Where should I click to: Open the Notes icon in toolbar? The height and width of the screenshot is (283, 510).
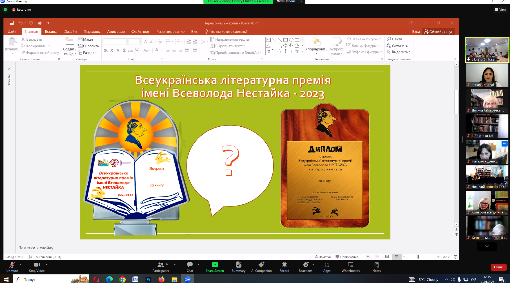[376, 265]
